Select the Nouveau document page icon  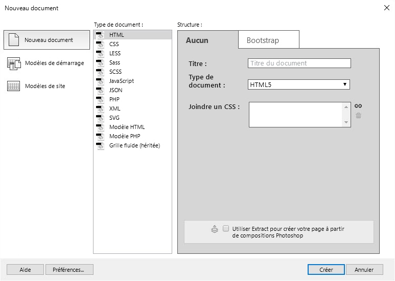[x=14, y=40]
